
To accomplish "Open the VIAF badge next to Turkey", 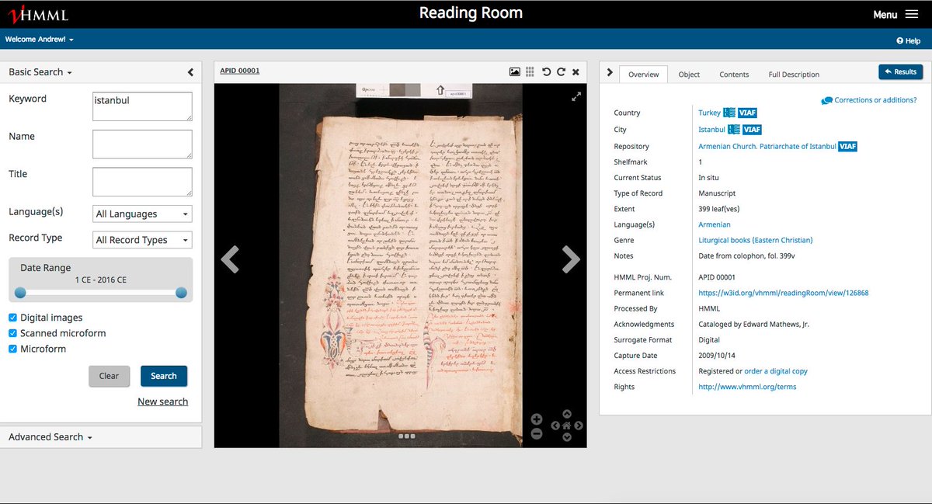I will (x=747, y=113).
